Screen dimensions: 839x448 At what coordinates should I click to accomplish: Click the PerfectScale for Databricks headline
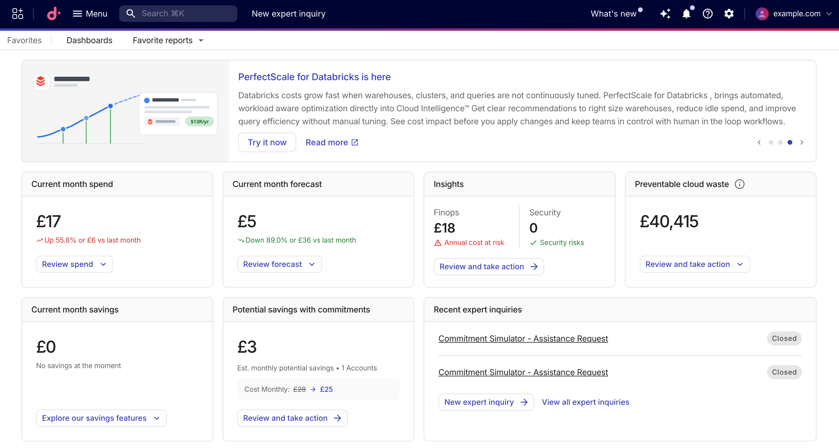point(314,77)
